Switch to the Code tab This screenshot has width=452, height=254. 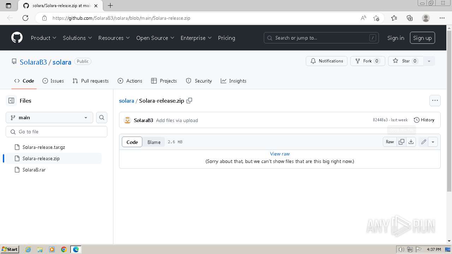point(24,81)
